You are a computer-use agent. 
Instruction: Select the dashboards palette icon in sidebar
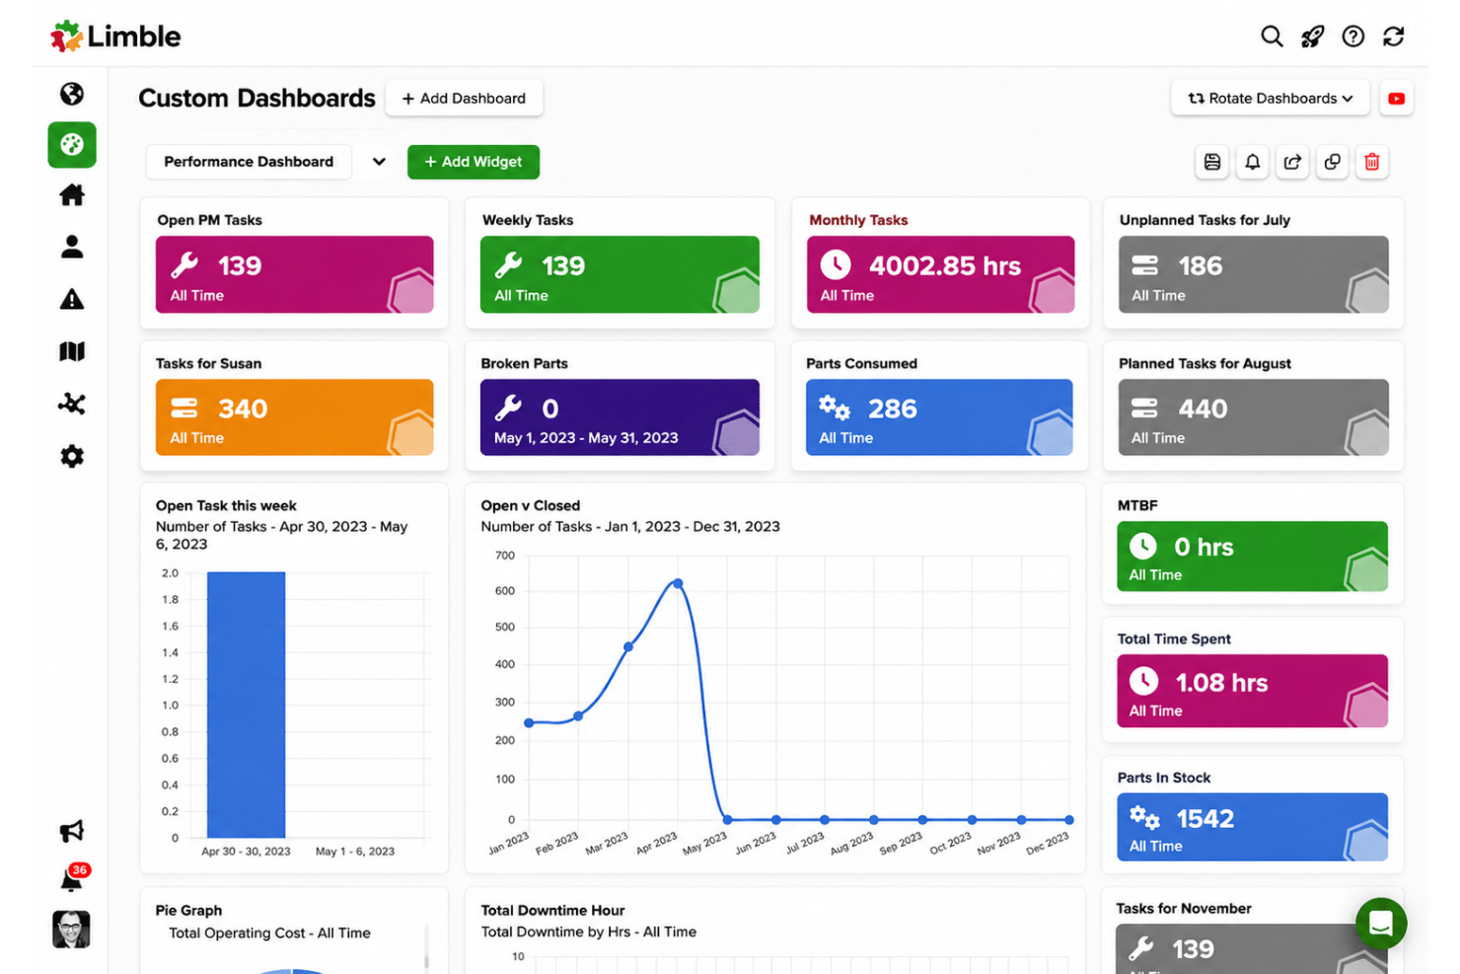coord(72,145)
